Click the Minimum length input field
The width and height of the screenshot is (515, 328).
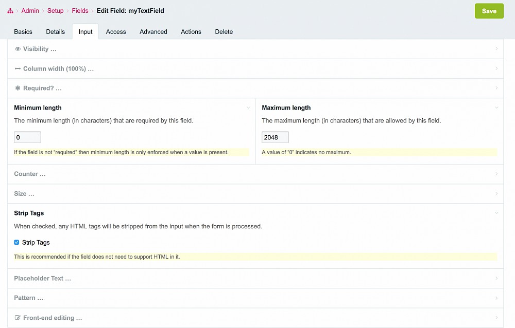[27, 137]
